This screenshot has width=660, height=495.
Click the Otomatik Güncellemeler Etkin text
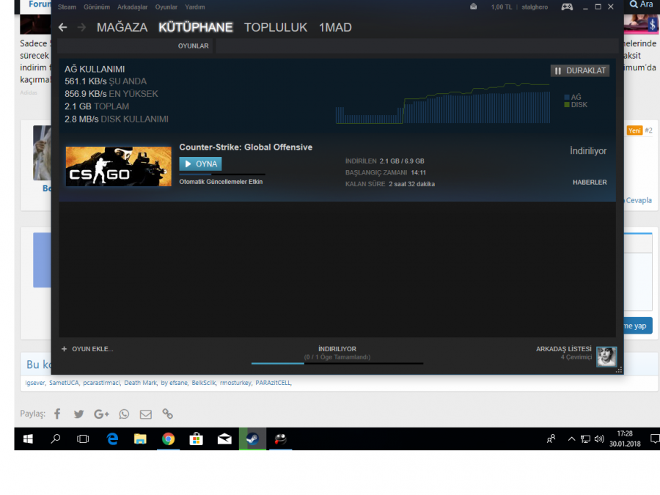[x=221, y=182]
